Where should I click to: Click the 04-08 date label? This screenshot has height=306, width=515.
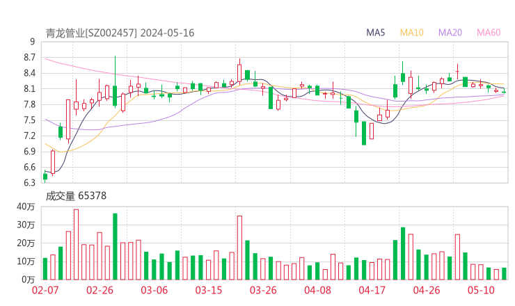pos(317,290)
